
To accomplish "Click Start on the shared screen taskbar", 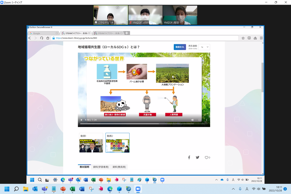I will pyautogui.click(x=32, y=180).
